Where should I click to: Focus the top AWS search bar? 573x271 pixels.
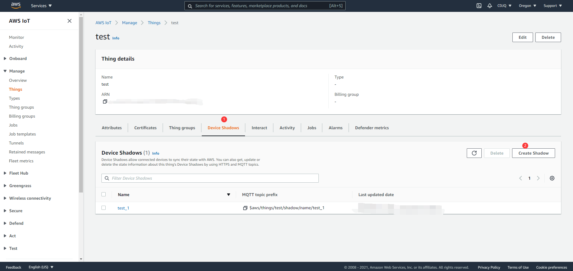tap(265, 6)
